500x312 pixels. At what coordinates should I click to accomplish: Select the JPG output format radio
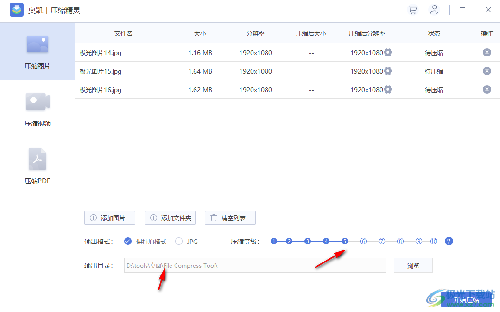[179, 241]
